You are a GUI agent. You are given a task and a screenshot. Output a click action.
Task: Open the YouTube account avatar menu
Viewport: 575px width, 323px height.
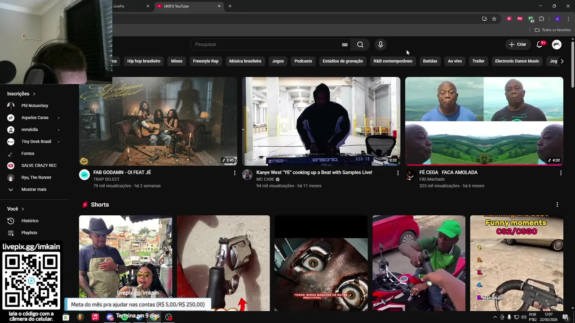pos(557,44)
